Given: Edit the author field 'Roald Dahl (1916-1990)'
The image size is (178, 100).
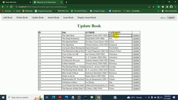Looking at the screenshot, I should point(97,39).
